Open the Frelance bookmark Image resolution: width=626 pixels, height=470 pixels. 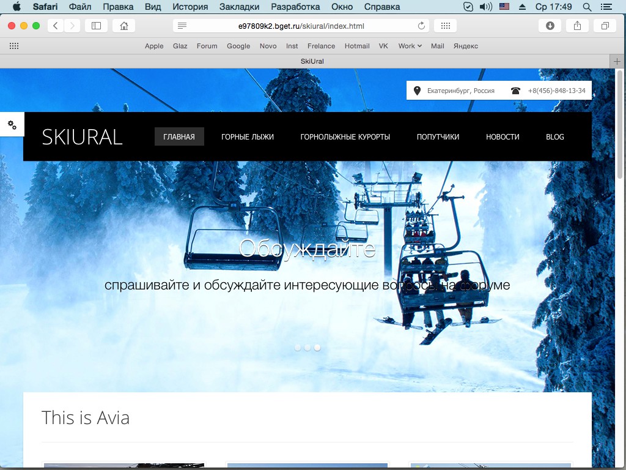(x=321, y=46)
